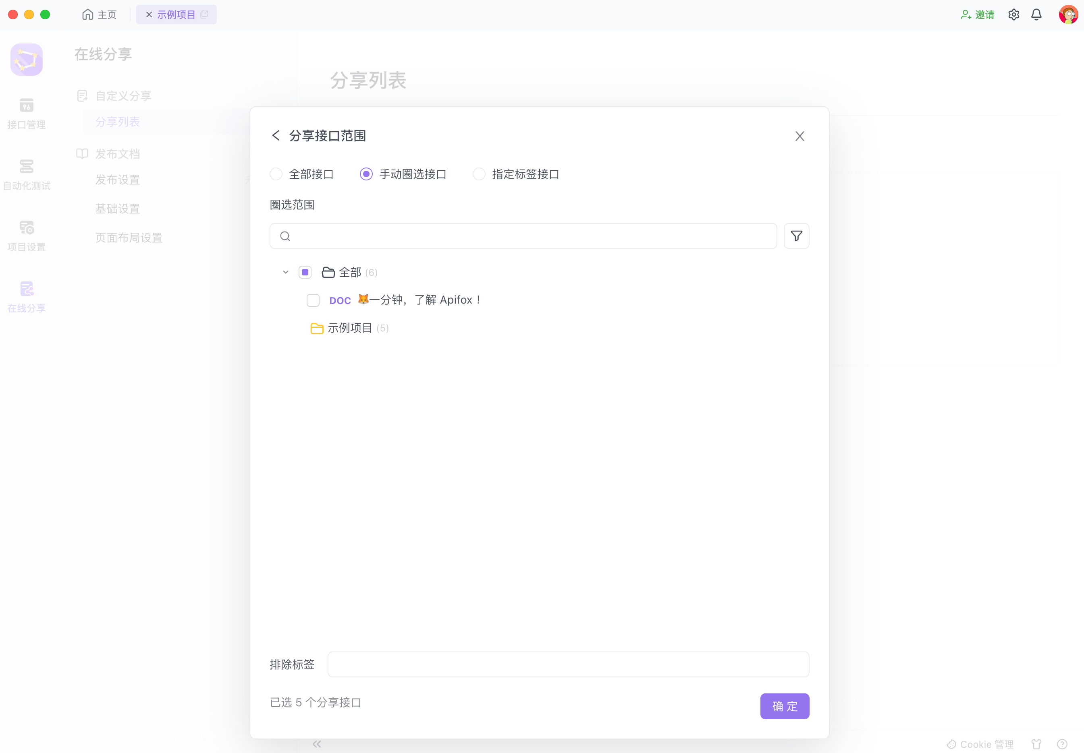
Task: Click the macOS green zoom button
Action: click(45, 14)
